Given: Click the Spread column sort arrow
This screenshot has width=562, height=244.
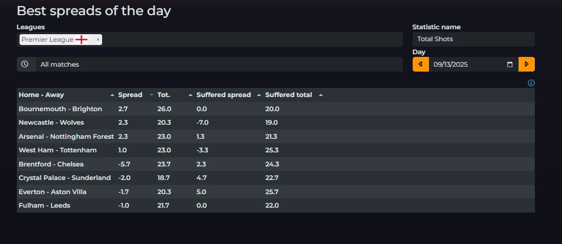Looking at the screenshot, I should 151,95.
